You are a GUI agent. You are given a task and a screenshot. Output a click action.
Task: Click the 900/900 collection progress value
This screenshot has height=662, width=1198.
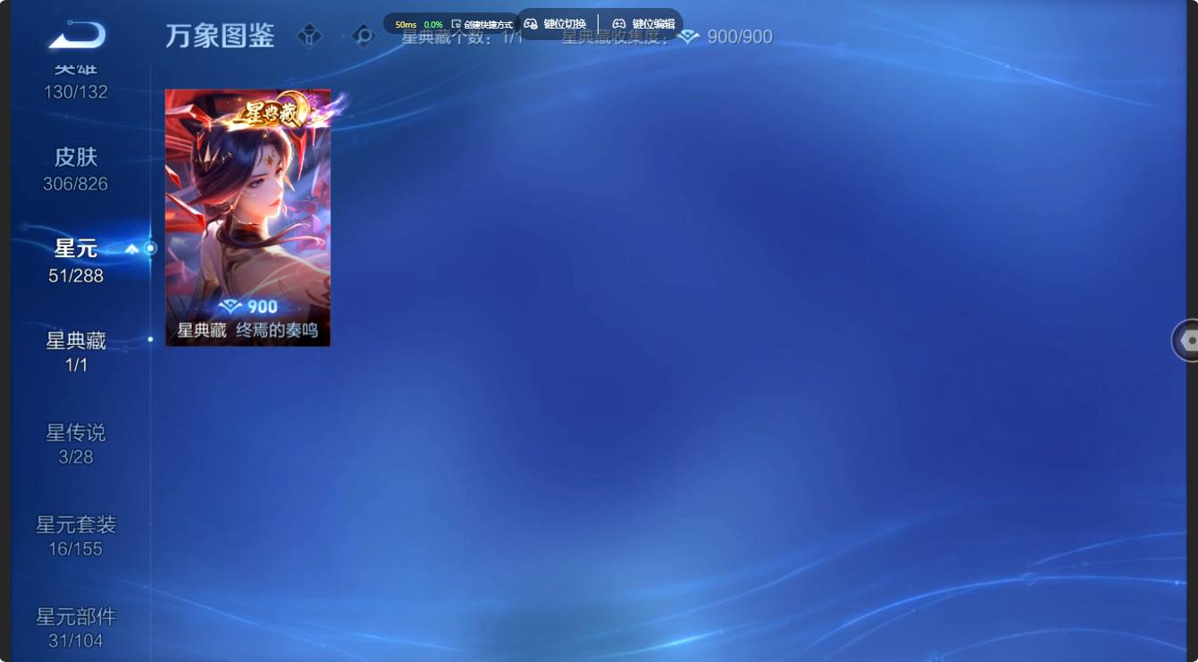[x=740, y=37]
